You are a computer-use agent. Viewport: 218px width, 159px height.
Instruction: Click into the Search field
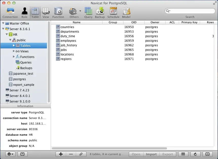tap(190, 11)
